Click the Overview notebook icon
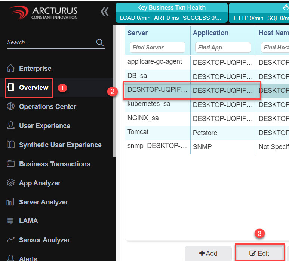 coord(11,87)
